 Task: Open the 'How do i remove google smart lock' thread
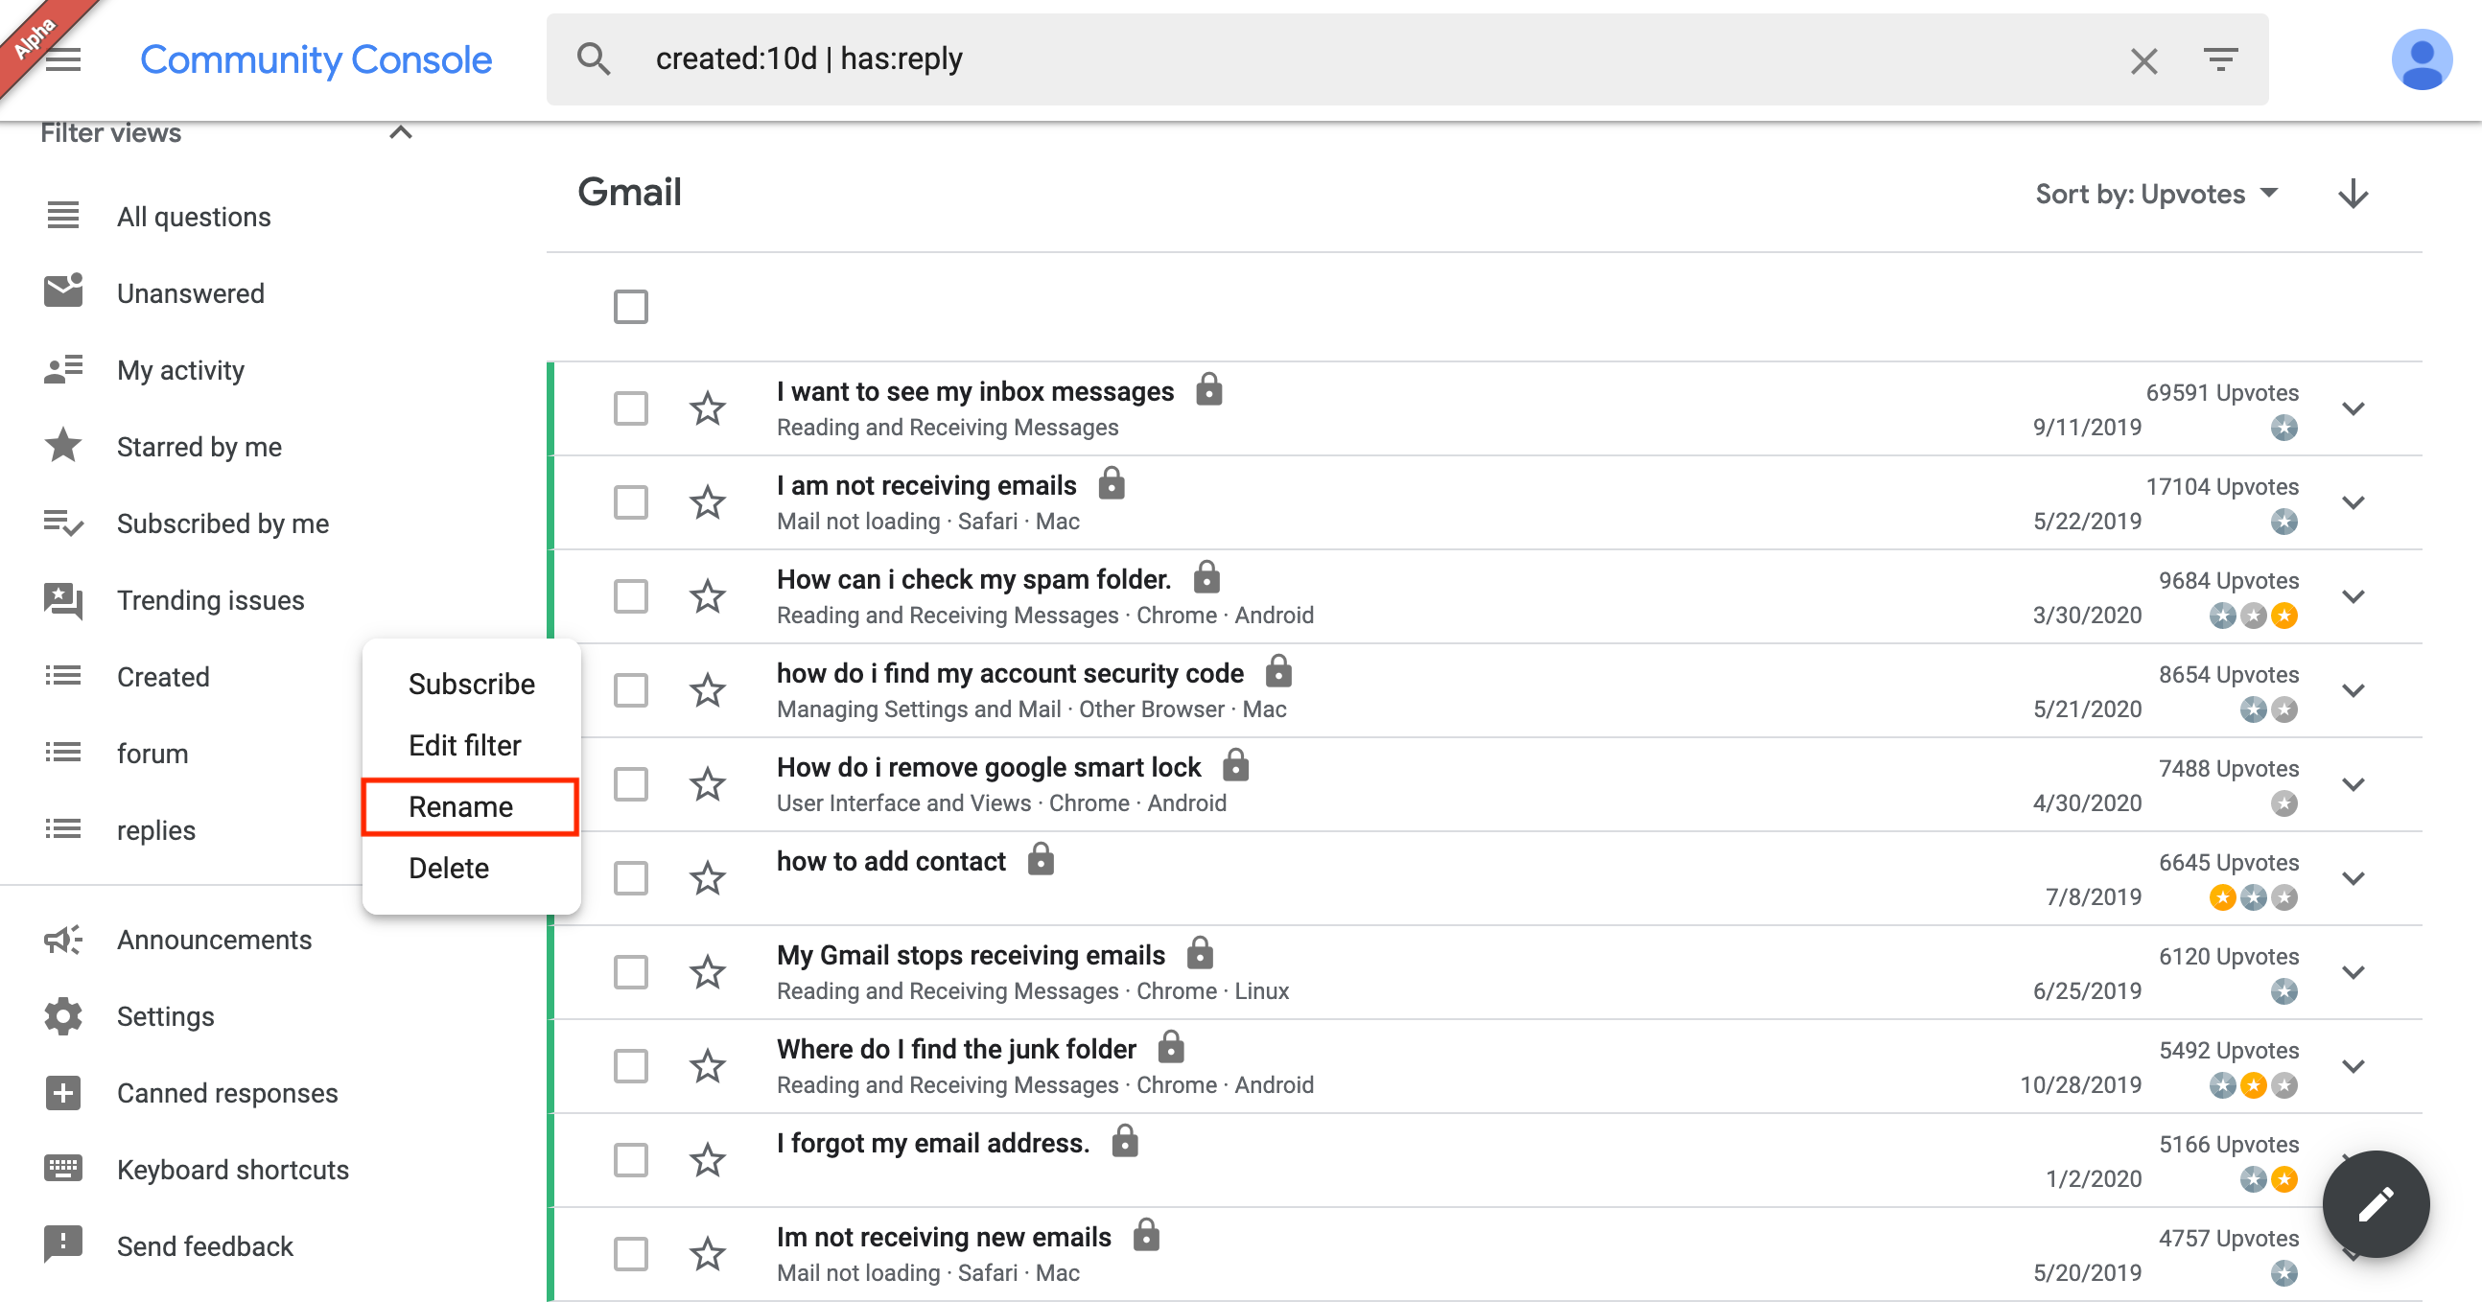pyautogui.click(x=989, y=768)
